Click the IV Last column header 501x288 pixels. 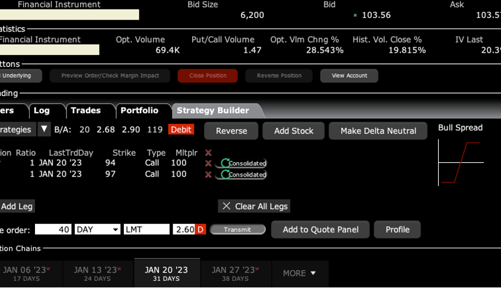[469, 40]
